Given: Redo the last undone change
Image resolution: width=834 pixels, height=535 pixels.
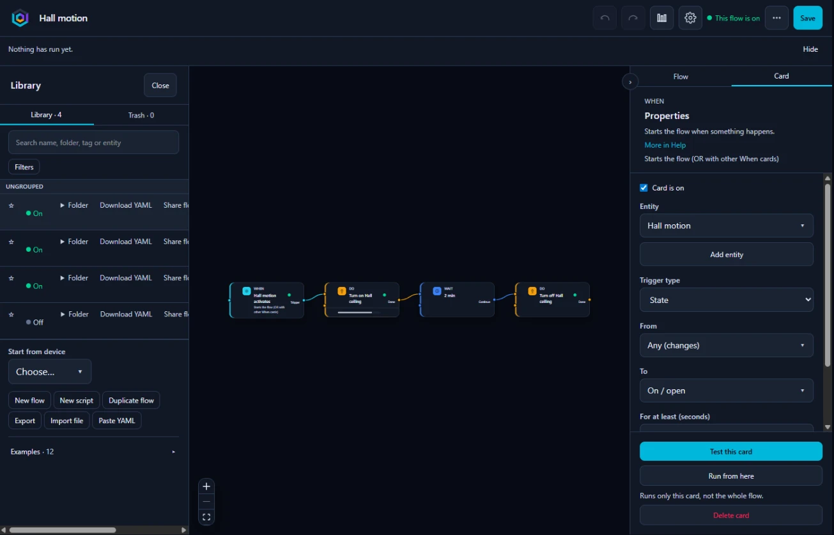Looking at the screenshot, I should coord(633,18).
